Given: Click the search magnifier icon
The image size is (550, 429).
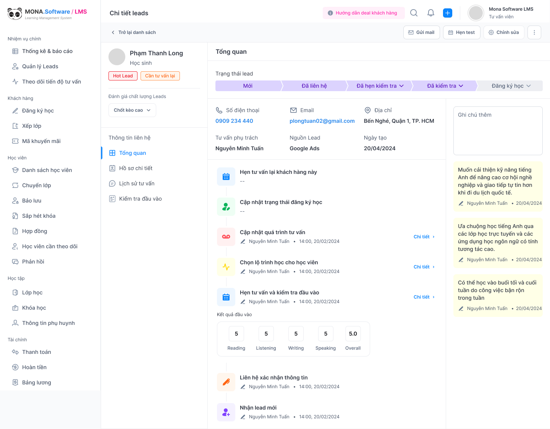Looking at the screenshot, I should tap(414, 13).
